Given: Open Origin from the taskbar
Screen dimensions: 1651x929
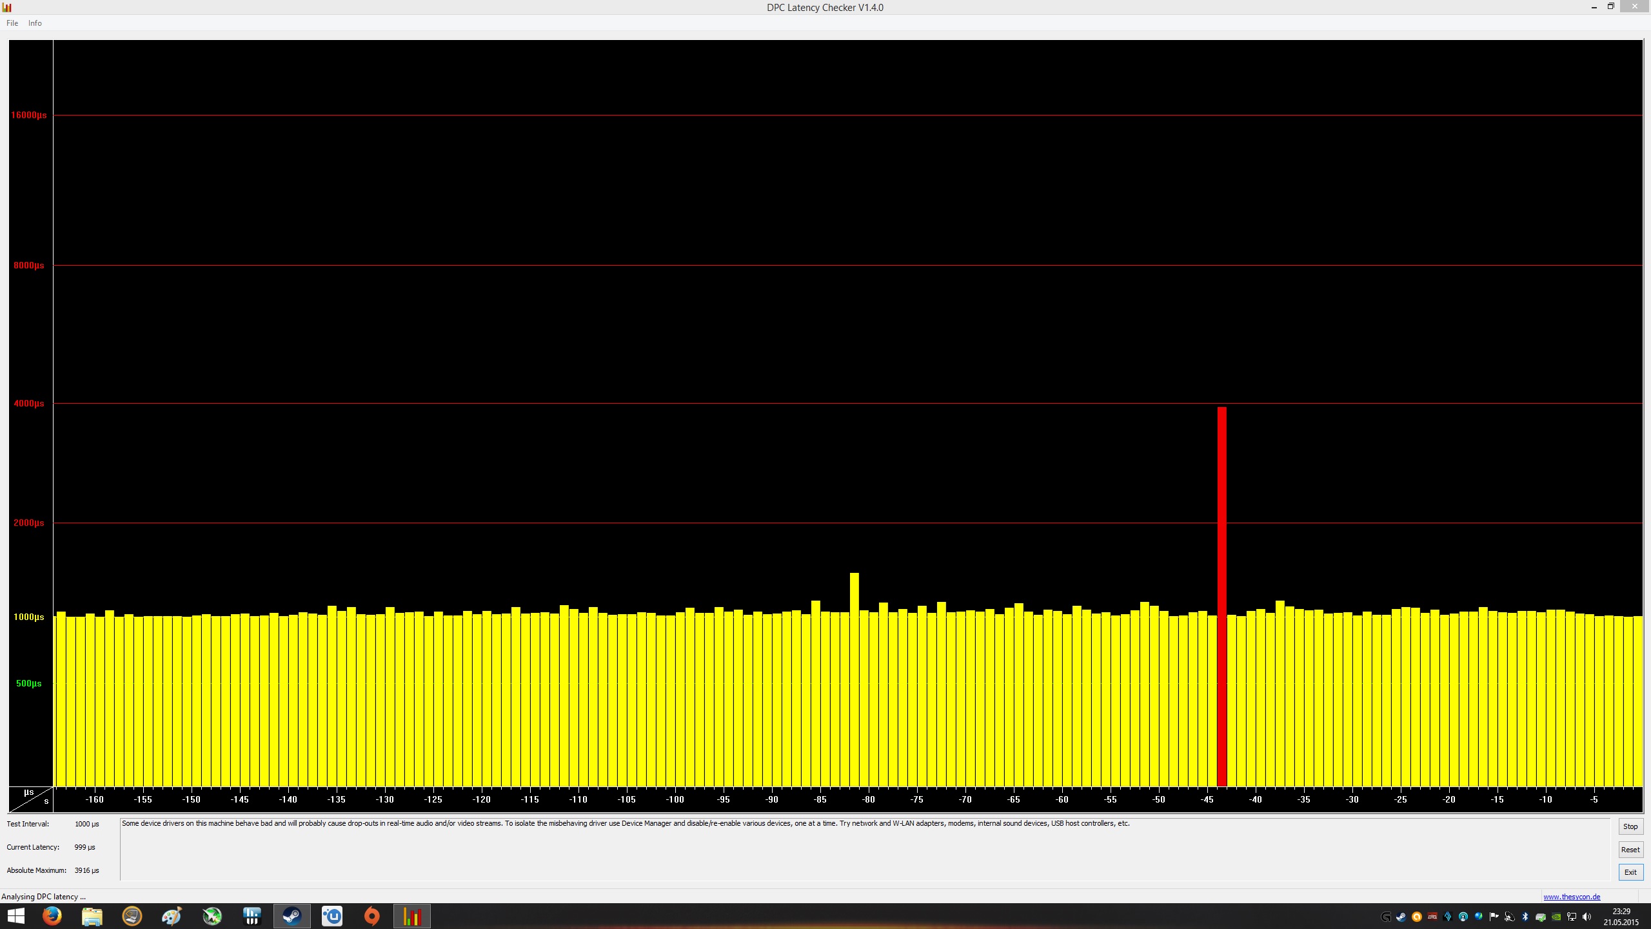Looking at the screenshot, I should 372,916.
